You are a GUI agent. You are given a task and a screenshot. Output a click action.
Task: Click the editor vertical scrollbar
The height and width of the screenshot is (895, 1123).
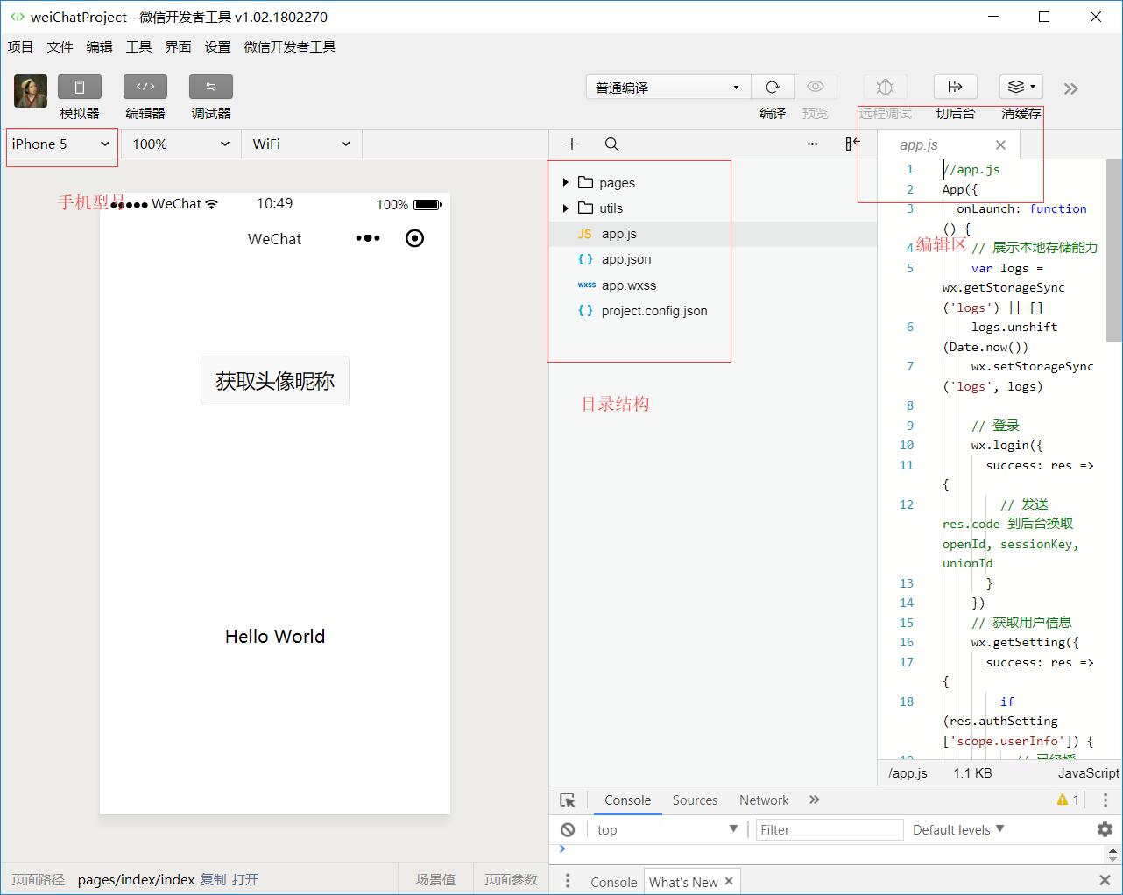tap(1114, 250)
